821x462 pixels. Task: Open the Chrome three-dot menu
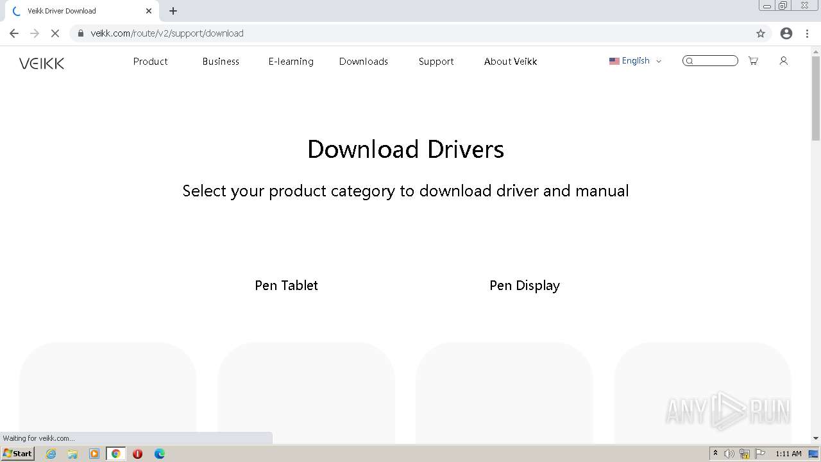point(808,33)
